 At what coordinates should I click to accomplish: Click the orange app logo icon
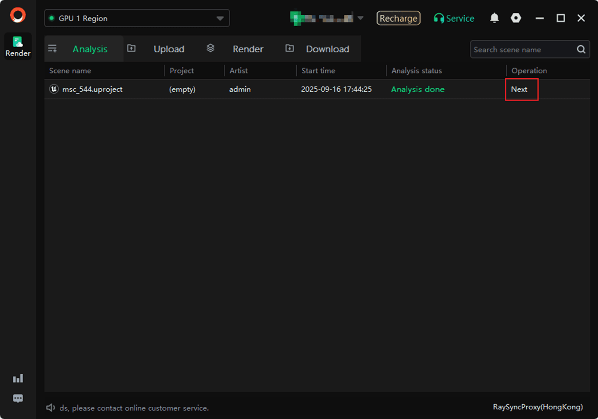(18, 15)
